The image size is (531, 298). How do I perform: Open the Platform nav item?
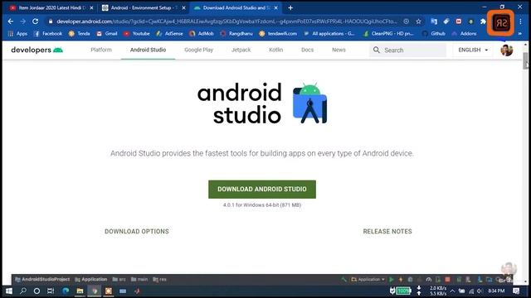tap(101, 50)
